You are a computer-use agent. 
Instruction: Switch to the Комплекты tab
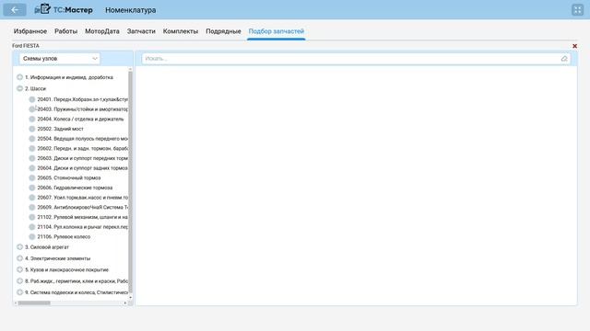point(181,31)
